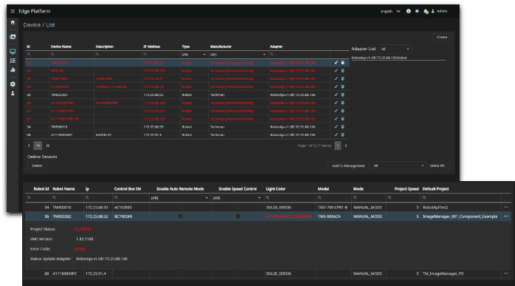Open the Adapter List dropdown
The height and width of the screenshot is (286, 515).
395,49
